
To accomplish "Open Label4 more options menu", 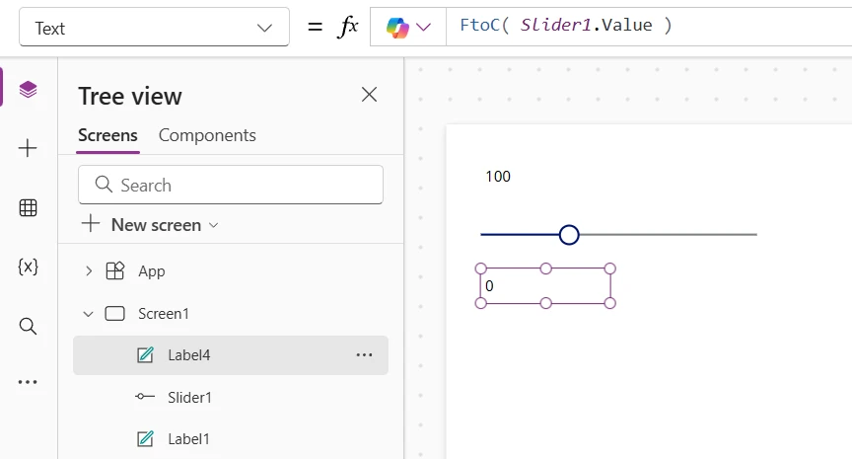I will [364, 355].
